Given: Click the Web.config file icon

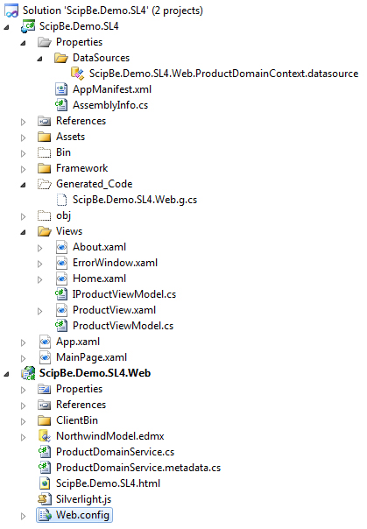Looking at the screenshot, I should tap(45, 515).
